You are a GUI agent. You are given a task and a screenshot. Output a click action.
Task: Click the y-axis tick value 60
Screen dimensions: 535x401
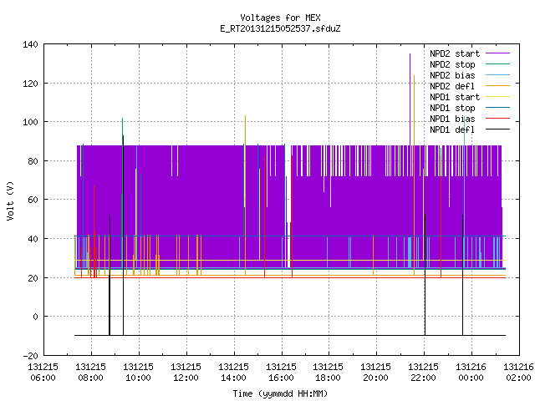coord(33,200)
